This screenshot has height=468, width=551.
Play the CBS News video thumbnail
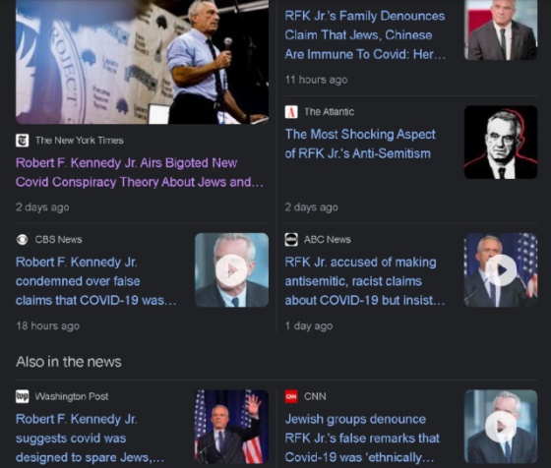pyautogui.click(x=231, y=270)
